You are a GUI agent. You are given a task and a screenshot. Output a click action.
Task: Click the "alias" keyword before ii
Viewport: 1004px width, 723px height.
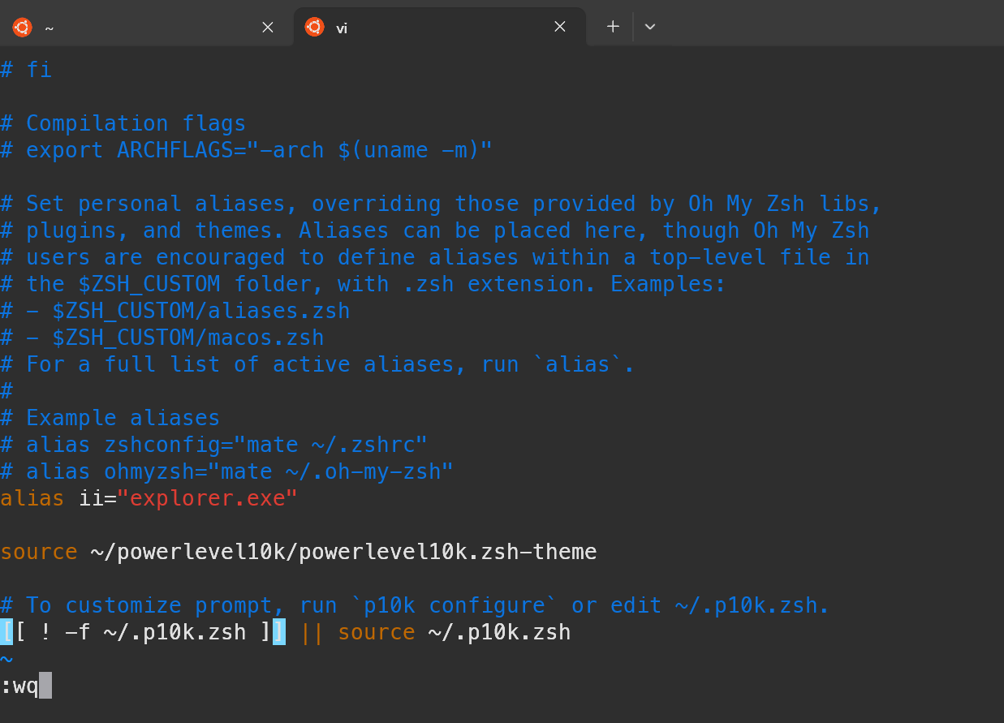point(32,498)
